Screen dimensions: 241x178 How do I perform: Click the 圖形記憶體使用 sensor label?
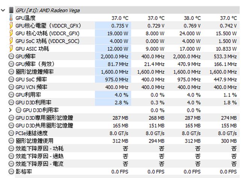tap(35, 141)
